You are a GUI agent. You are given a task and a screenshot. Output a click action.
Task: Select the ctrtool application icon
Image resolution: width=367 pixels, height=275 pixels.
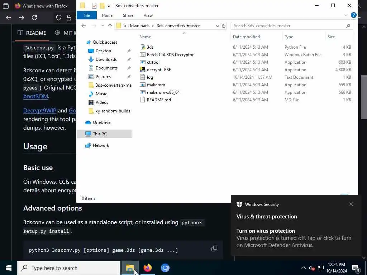click(x=143, y=62)
